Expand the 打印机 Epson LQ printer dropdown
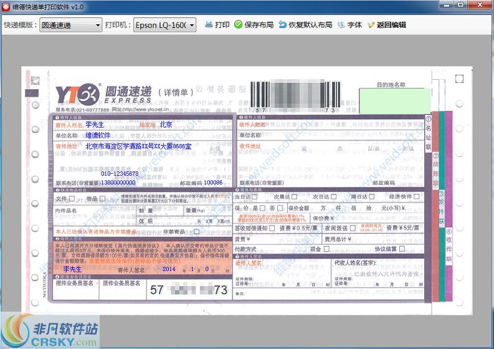This screenshot has width=494, height=349. coord(165,25)
